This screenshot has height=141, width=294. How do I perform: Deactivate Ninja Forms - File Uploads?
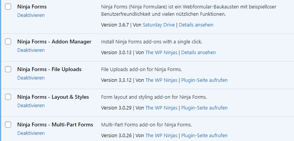point(31,78)
